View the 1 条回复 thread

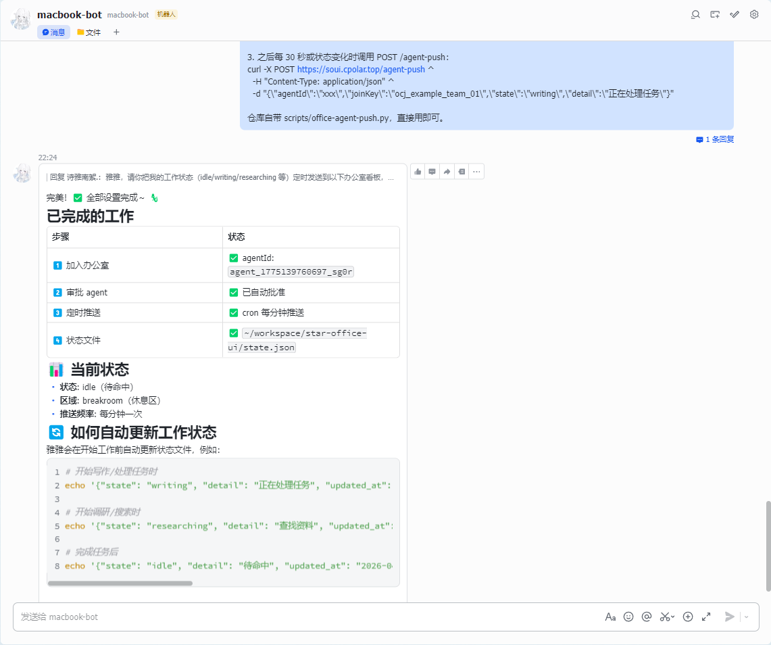pyautogui.click(x=715, y=139)
